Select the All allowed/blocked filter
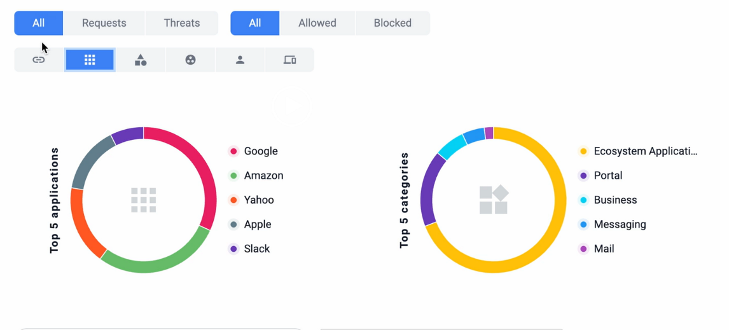Image resolution: width=729 pixels, height=330 pixels. [255, 23]
